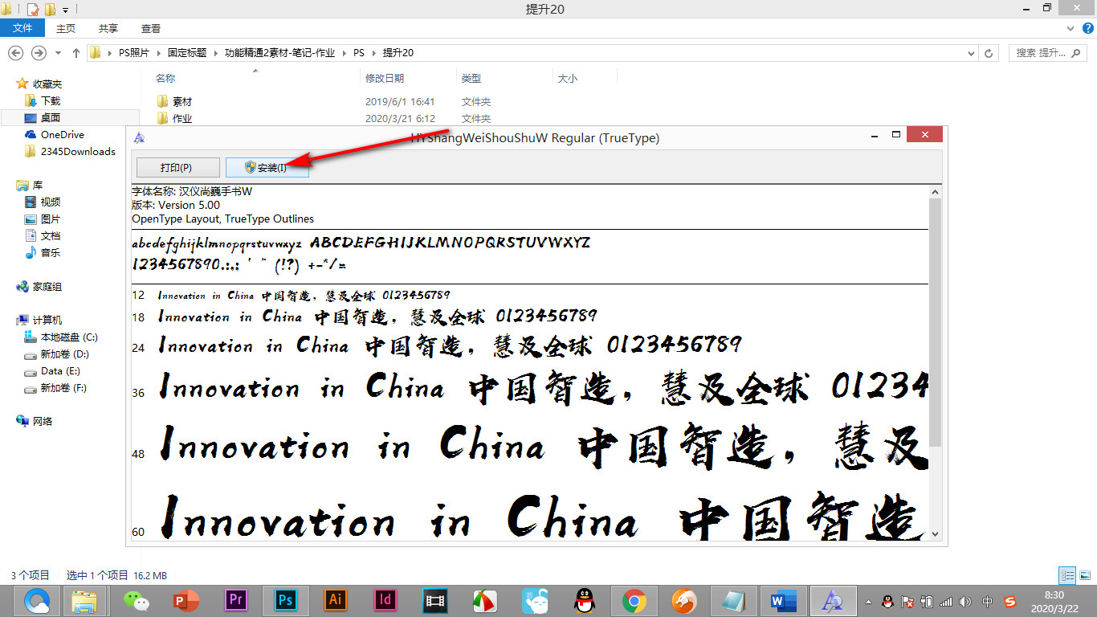Open the 文件 ribbon tab

pos(22,28)
